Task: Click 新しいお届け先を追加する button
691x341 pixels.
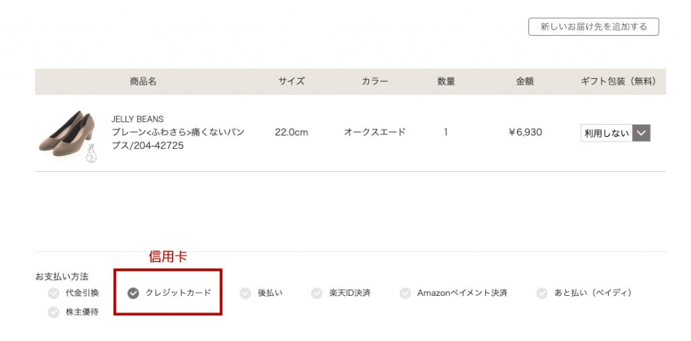Action: (594, 27)
